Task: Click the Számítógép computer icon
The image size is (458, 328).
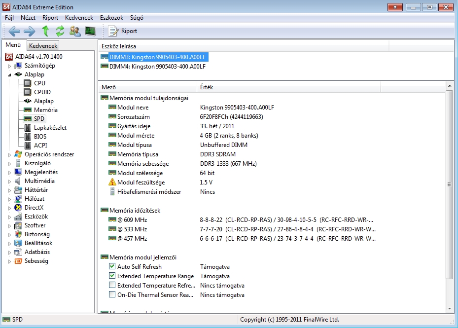Action: pos(18,66)
